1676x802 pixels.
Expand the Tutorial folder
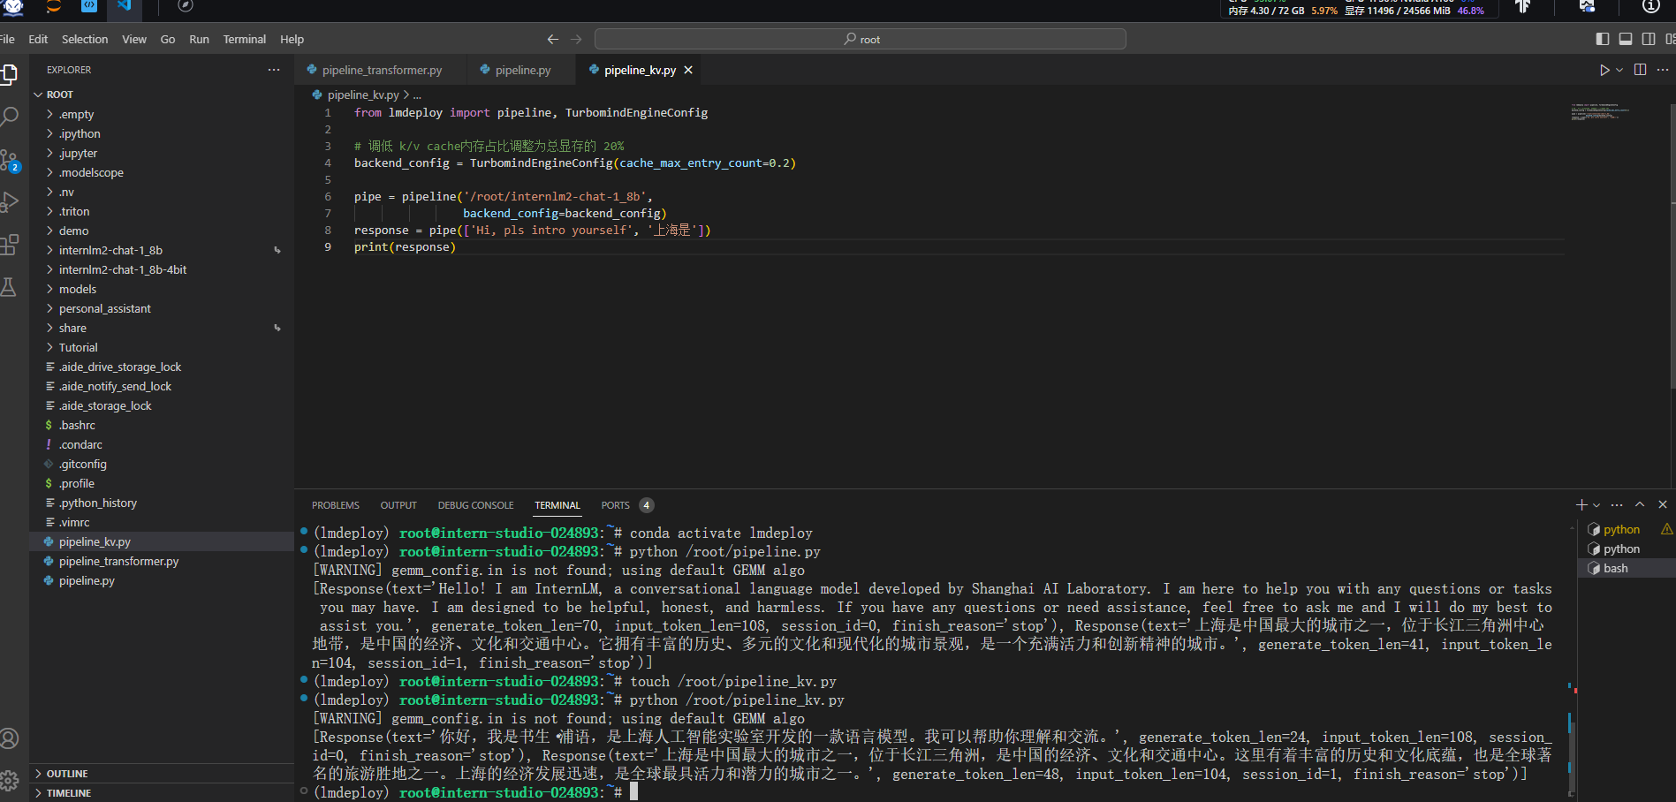162,347
